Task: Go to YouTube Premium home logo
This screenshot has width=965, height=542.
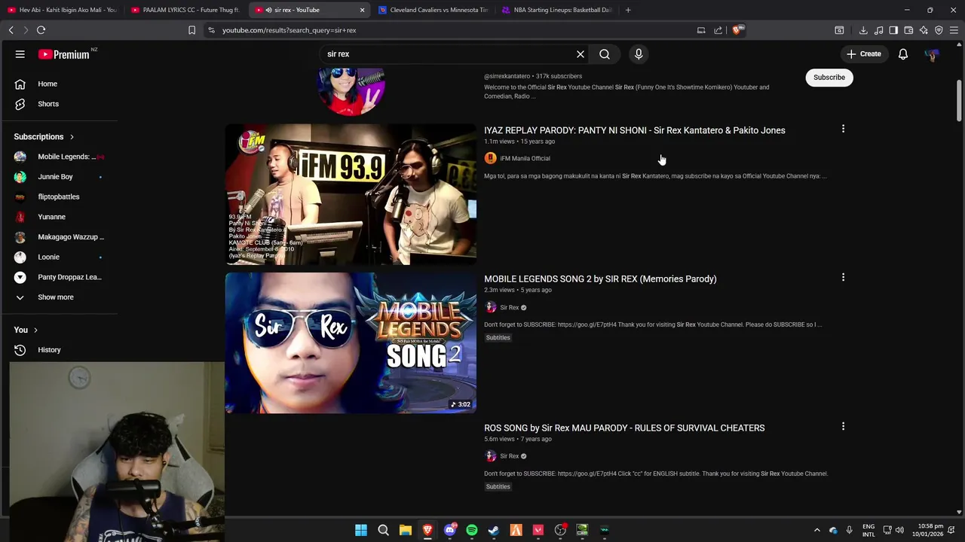Action: [x=64, y=54]
